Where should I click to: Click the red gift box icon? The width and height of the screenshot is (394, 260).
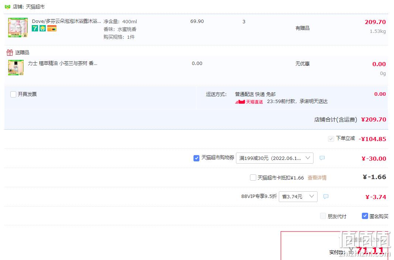coord(10,52)
